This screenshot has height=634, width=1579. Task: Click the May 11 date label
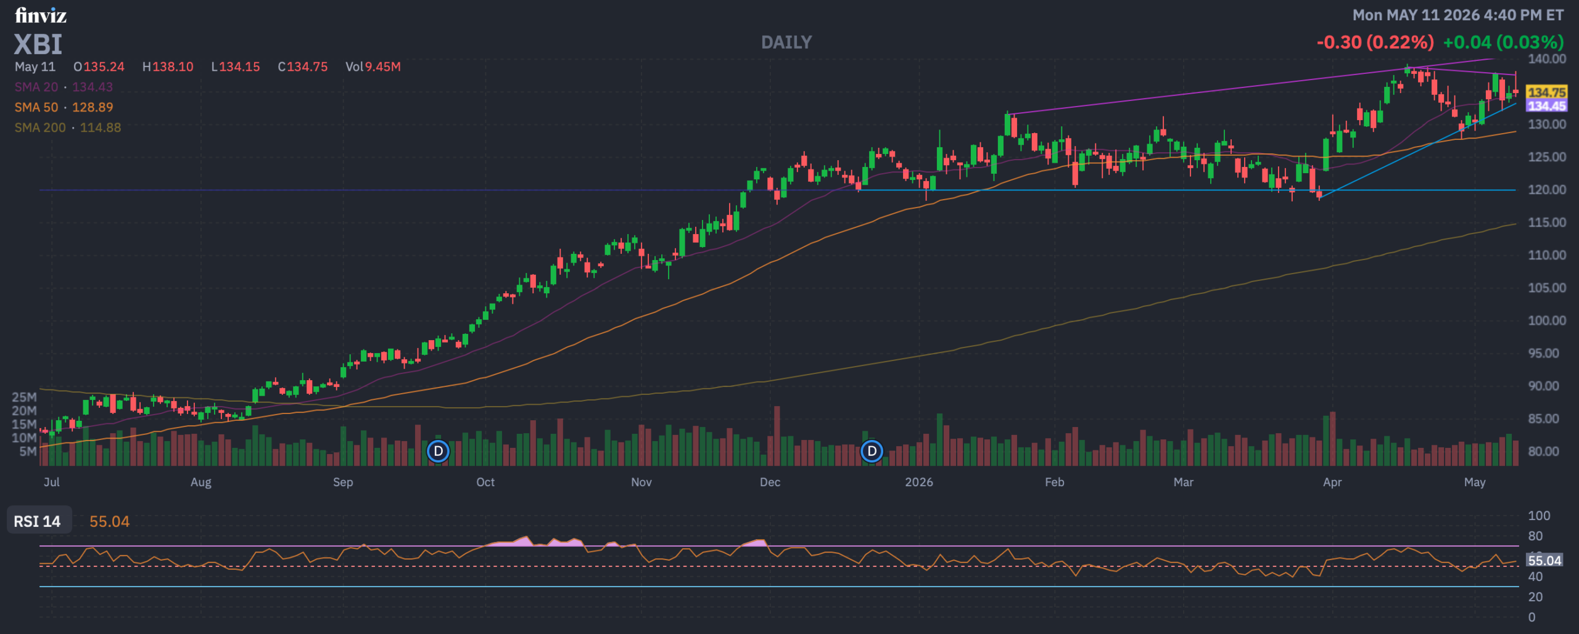35,67
